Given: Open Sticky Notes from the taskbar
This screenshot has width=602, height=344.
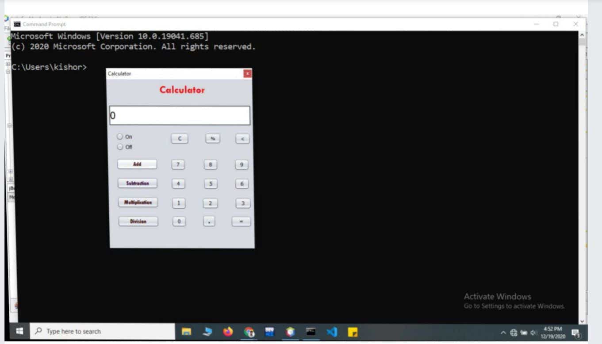Looking at the screenshot, I should (352, 331).
